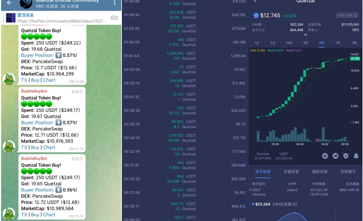Copy the contract address 0x7e pill
The width and height of the screenshot is (363, 221).
(347, 15)
